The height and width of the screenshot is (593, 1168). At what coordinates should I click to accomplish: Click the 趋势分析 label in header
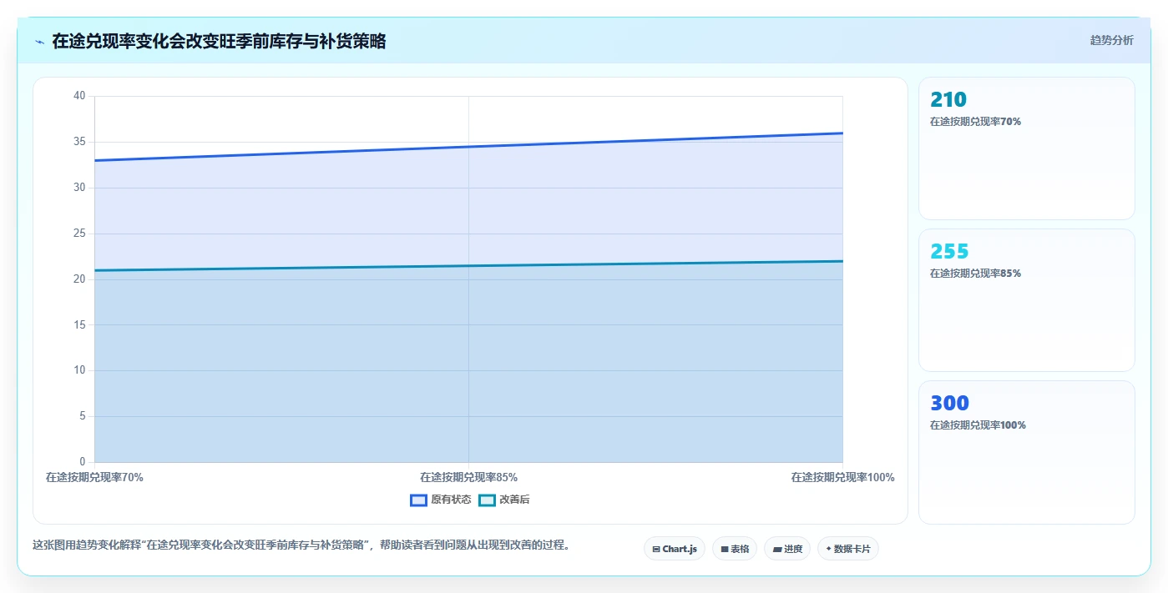1111,40
